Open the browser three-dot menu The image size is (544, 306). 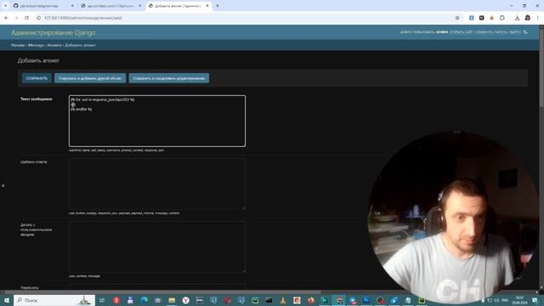tap(537, 18)
